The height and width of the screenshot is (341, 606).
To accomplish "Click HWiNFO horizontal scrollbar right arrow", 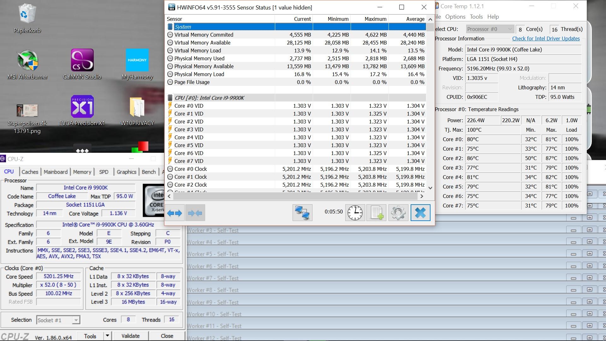I will 422,196.
